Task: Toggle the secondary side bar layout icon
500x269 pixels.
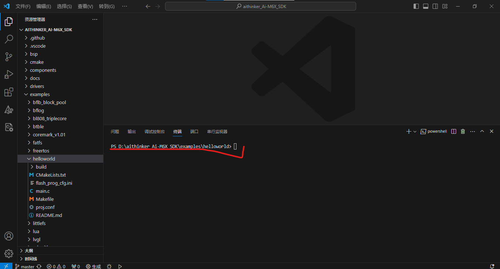Action: tap(435, 6)
